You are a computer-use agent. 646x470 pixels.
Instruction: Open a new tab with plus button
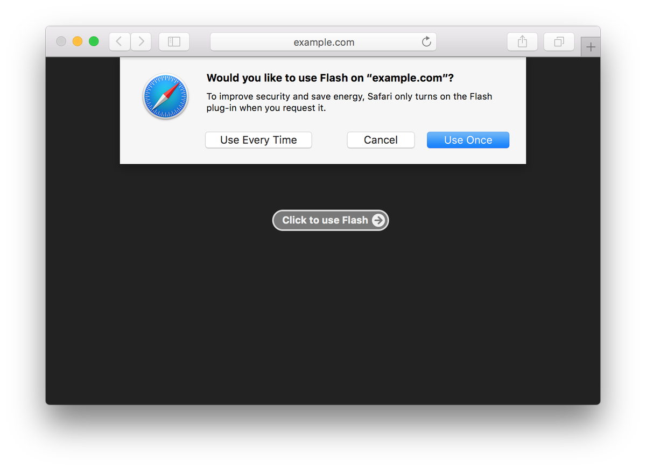pyautogui.click(x=591, y=47)
